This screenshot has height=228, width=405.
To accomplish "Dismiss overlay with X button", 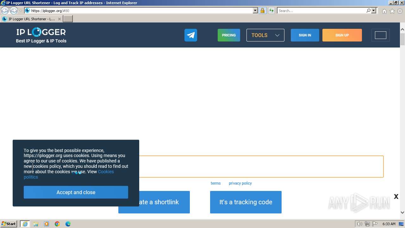I will [x=396, y=197].
